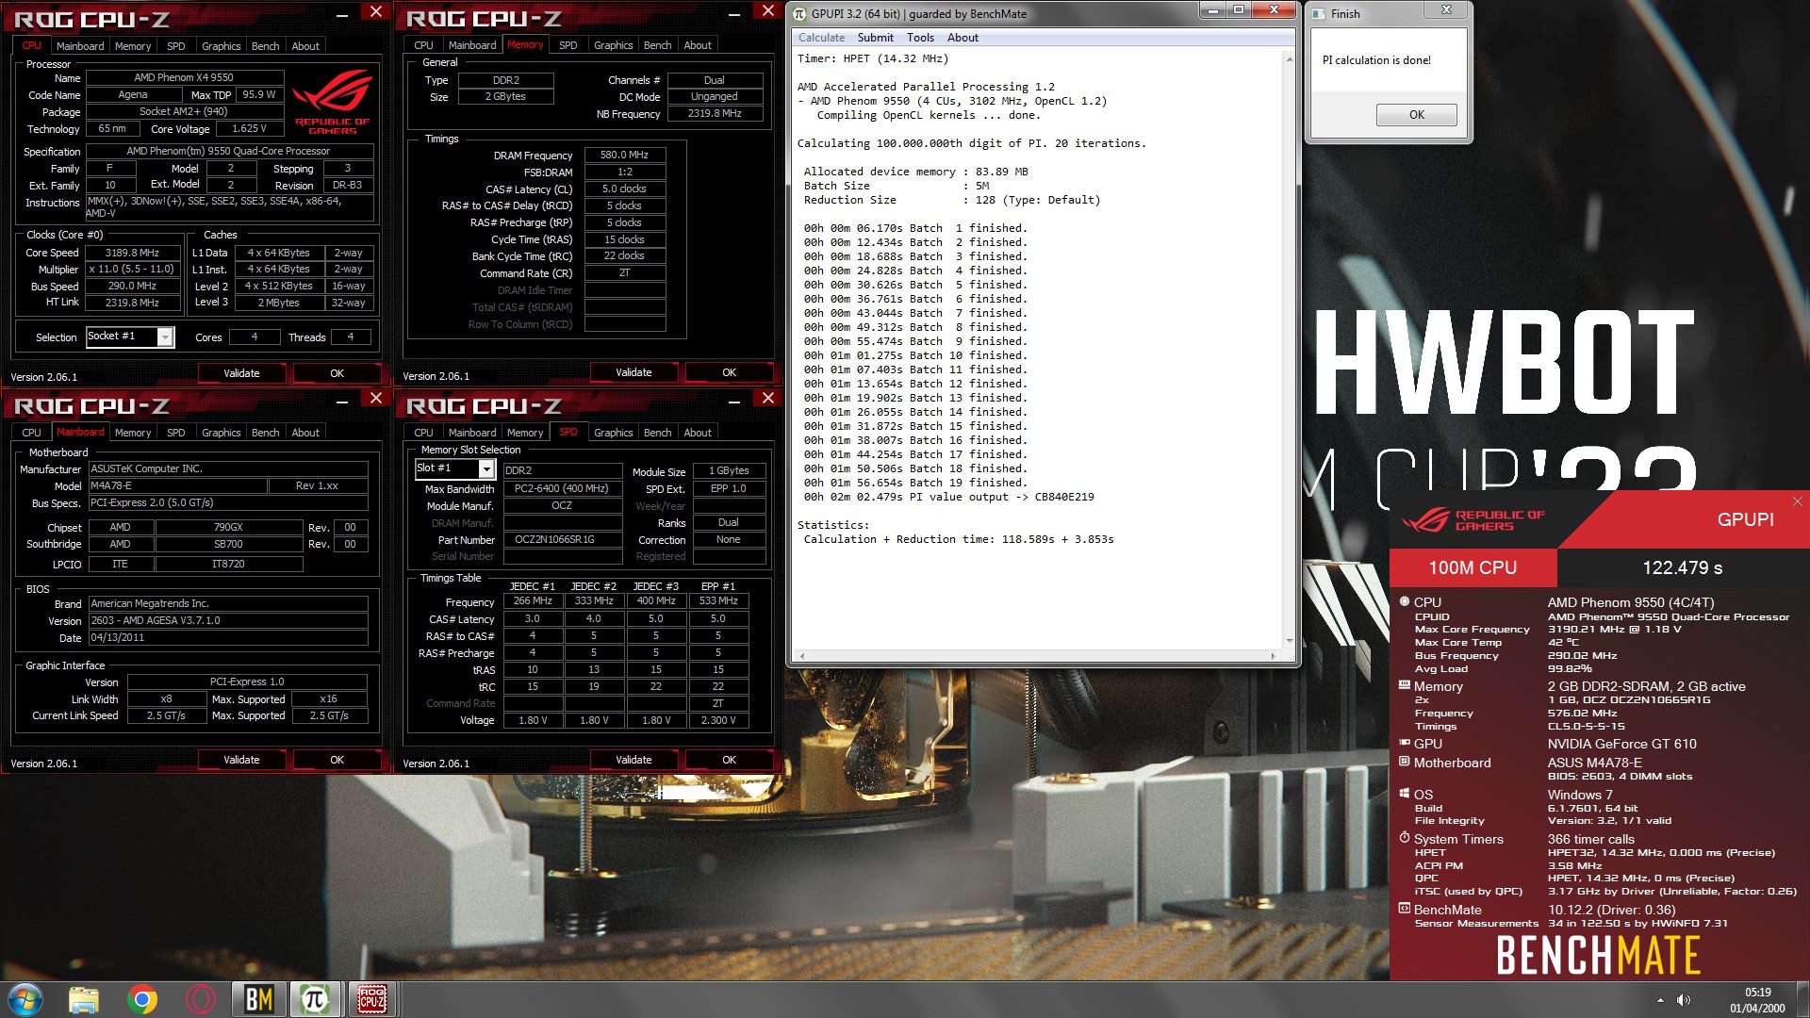Open the Socket #1 selection dropdown
The height and width of the screenshot is (1018, 1810).
click(165, 337)
